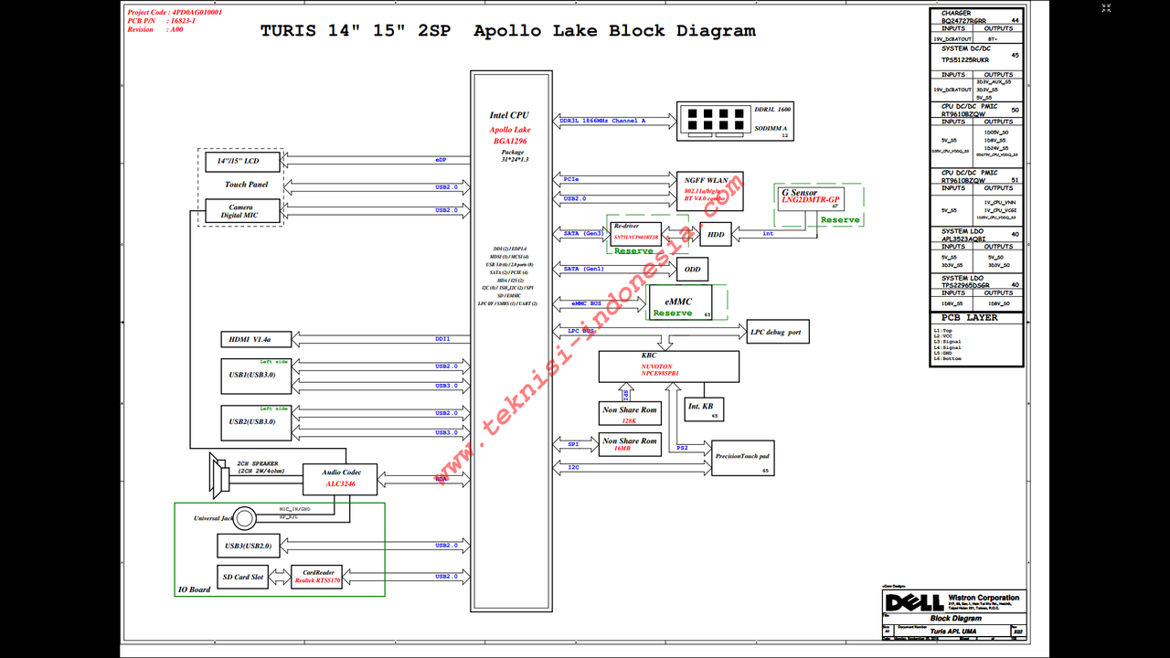Click the 'KBC' controller label

650,355
